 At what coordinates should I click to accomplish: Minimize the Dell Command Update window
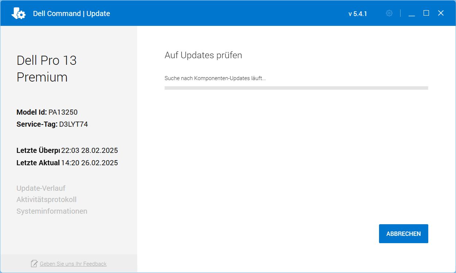point(411,13)
